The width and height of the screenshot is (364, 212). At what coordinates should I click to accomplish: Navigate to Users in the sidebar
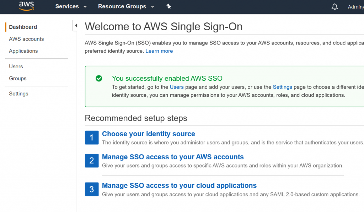[x=16, y=67]
